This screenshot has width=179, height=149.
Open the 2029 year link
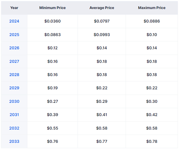[x=14, y=88]
